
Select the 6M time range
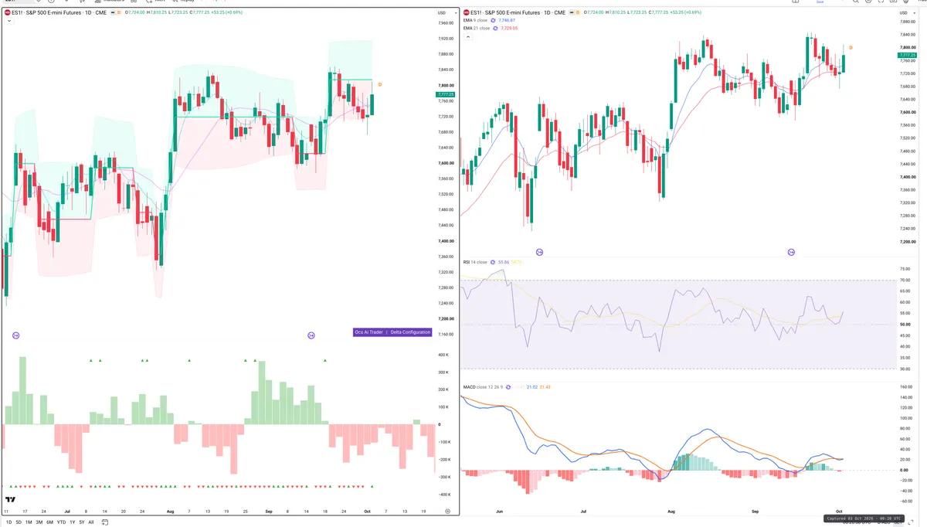49,522
